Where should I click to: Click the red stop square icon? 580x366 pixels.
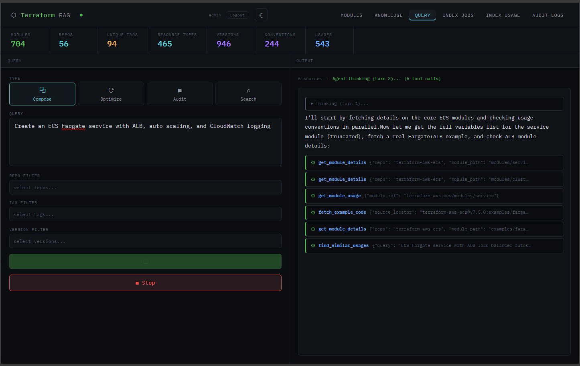coord(137,283)
